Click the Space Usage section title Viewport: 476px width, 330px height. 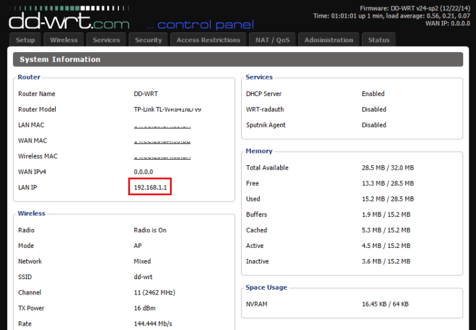266,287
